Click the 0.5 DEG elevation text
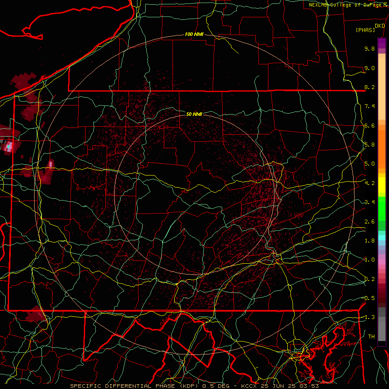The height and width of the screenshot is (389, 389). coord(216,386)
